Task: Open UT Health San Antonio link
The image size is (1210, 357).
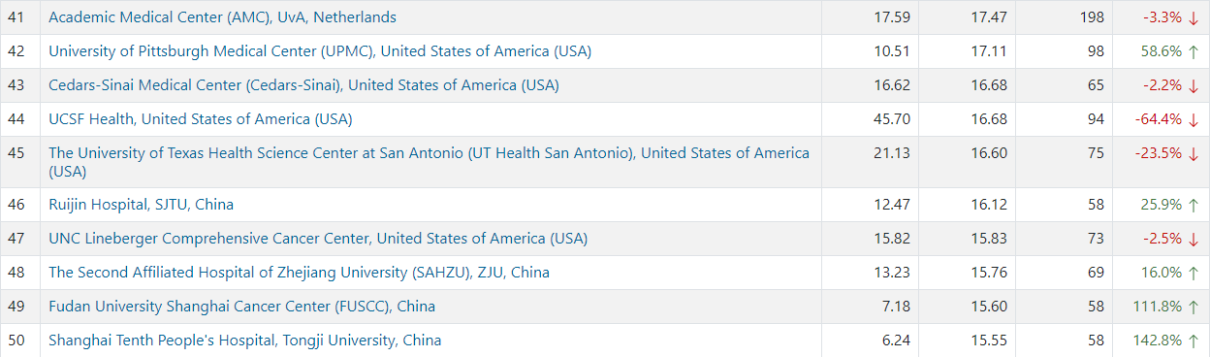Action: [x=429, y=162]
